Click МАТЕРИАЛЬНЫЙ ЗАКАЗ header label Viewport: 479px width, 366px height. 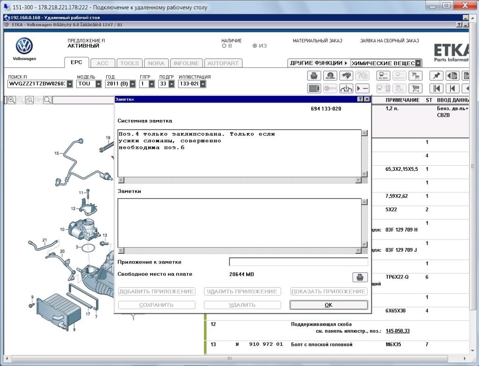pos(318,41)
